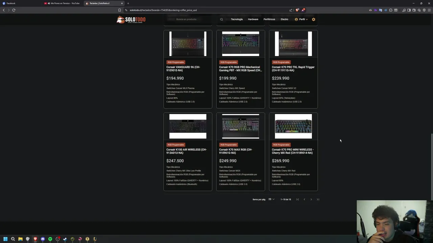The height and width of the screenshot is (243, 433).
Task: Open File Explorer from the taskbar
Action: (x=20, y=239)
